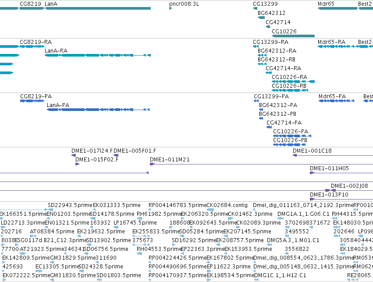Select the 311690 EST label
This screenshot has height=282, width=373.
[x=106, y=258]
